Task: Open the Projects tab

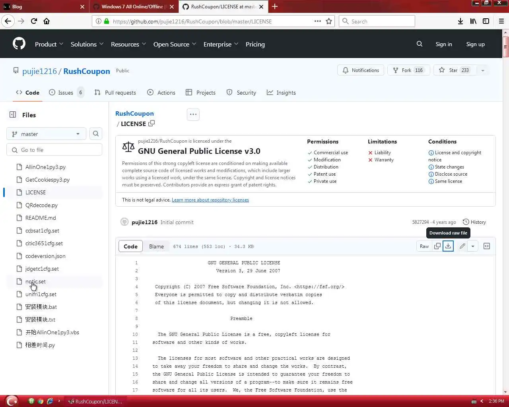Action: click(200, 92)
